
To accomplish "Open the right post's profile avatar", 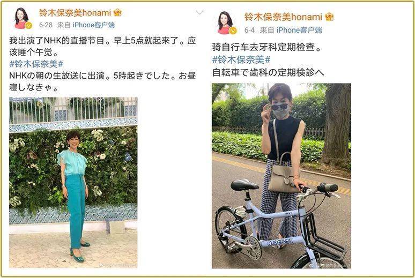I will point(226,22).
